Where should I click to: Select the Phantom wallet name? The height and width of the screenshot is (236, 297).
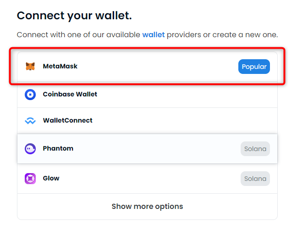pos(58,148)
